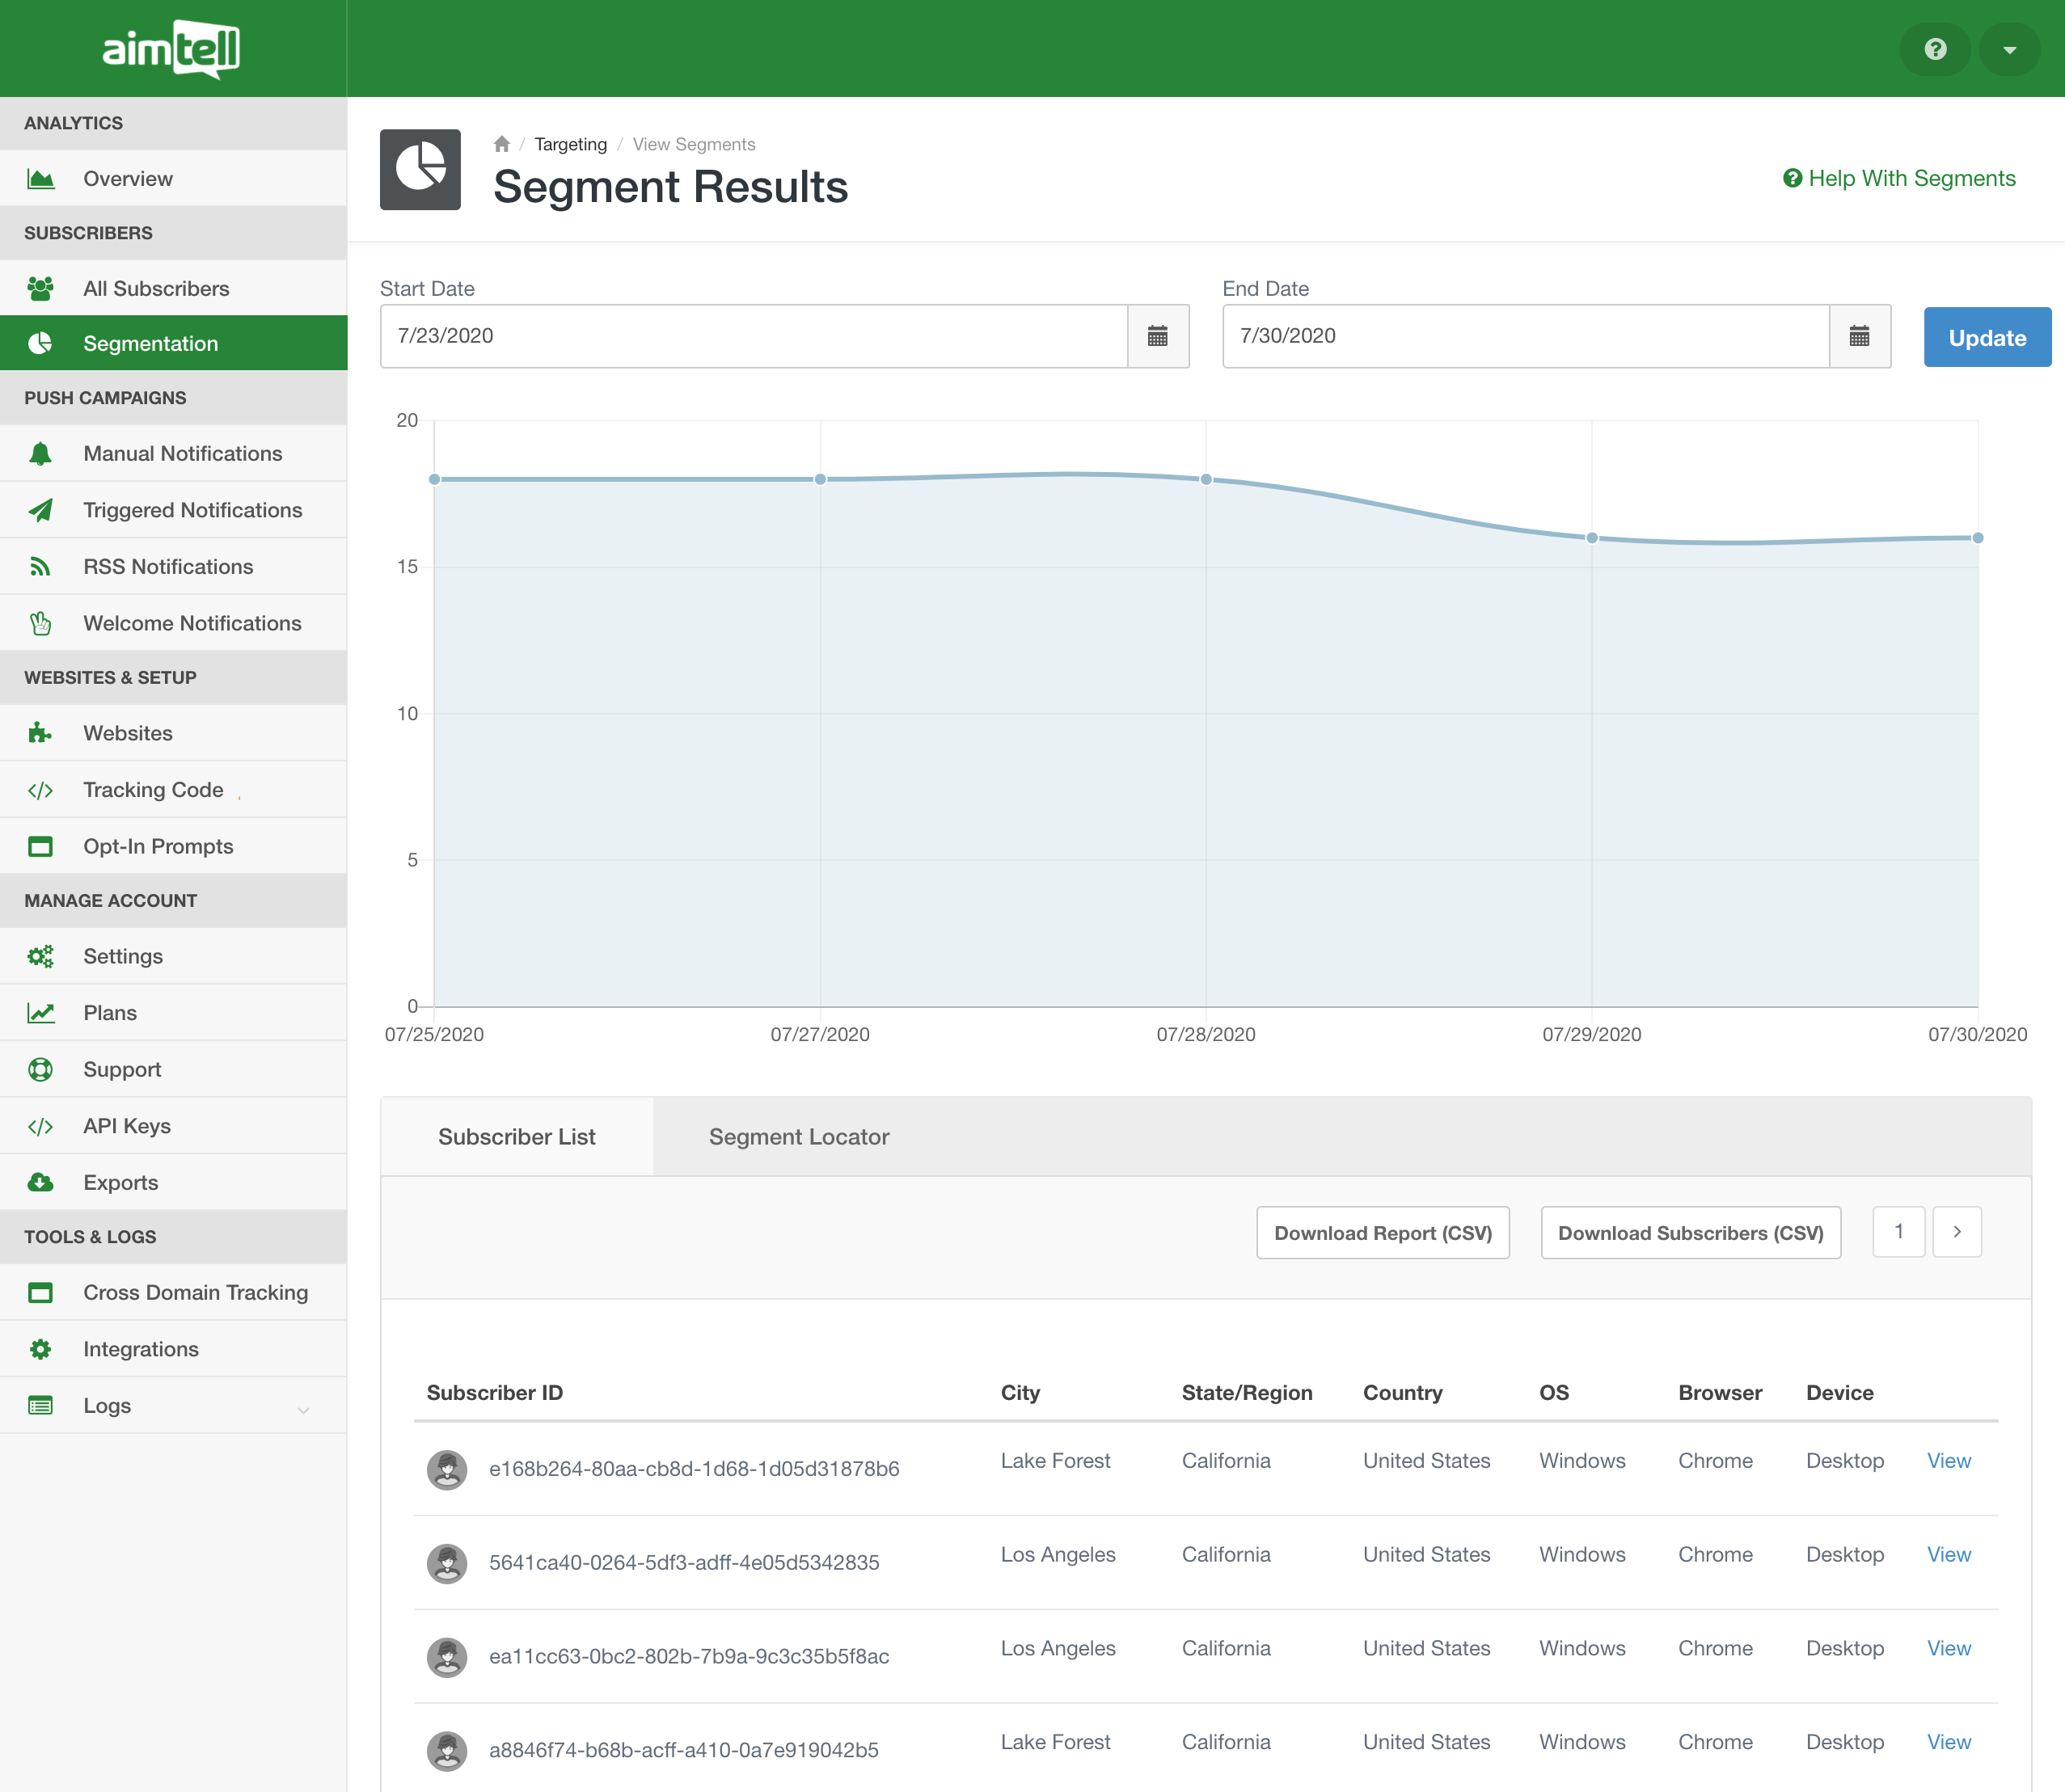Click the blue Update button

pos(1986,338)
